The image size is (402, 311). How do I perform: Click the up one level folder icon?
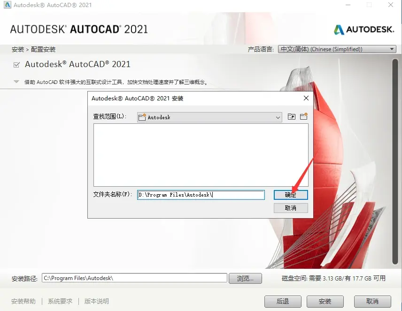[292, 117]
